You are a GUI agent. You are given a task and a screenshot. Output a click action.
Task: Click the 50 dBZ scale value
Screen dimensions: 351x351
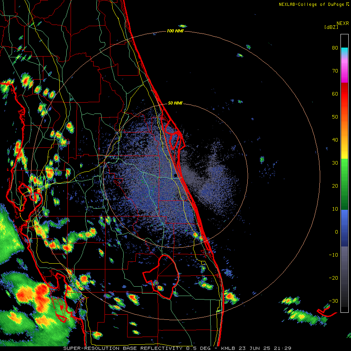tap(335, 117)
